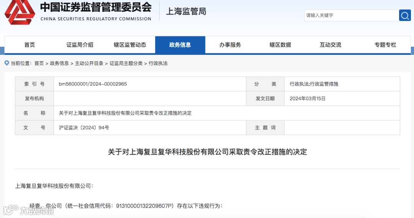Go to 政务信息 in the breadcrumb
The image size is (414, 218).
59,63
